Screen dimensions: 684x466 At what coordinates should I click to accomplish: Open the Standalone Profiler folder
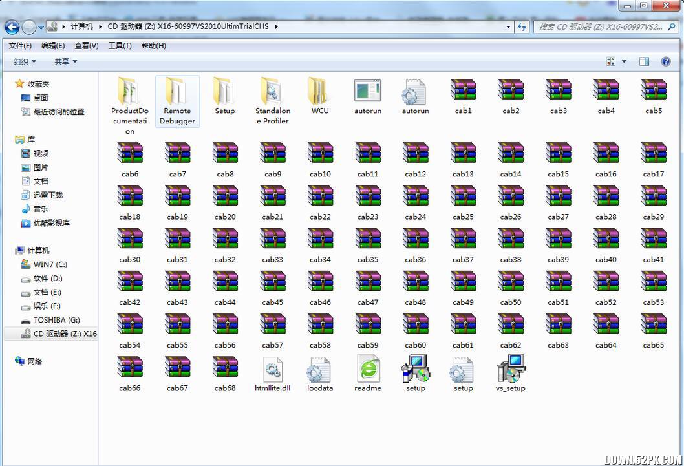click(273, 101)
